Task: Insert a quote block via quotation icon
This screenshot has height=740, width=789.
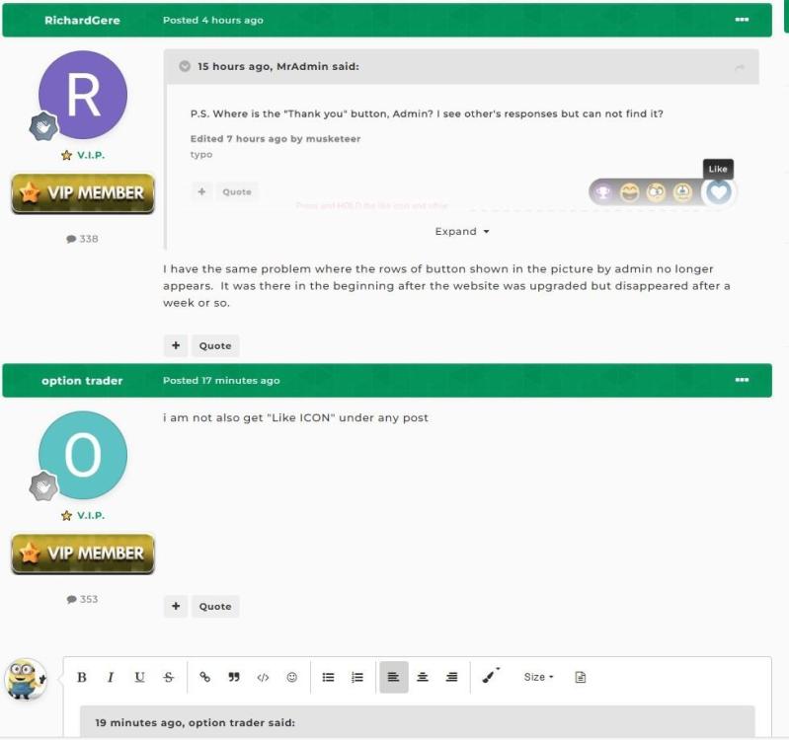Action: pyautogui.click(x=234, y=677)
